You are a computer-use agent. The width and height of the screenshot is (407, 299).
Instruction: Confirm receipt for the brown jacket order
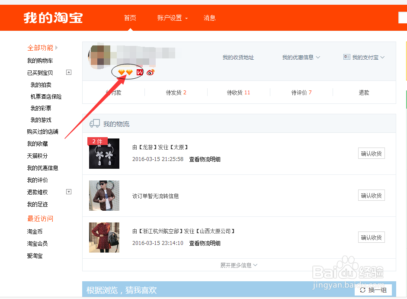click(x=372, y=195)
